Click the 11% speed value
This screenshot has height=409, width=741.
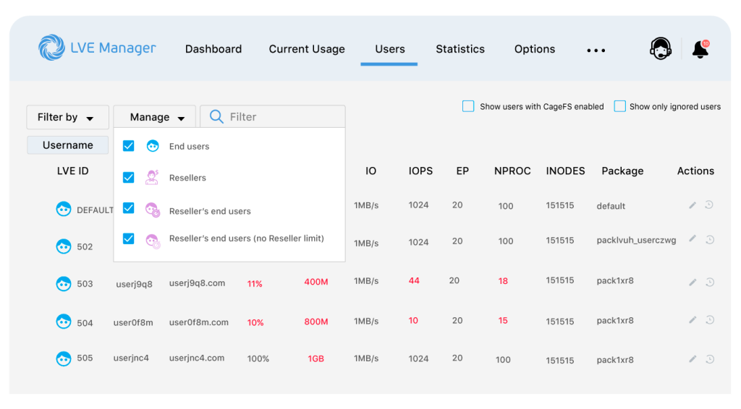coord(255,283)
